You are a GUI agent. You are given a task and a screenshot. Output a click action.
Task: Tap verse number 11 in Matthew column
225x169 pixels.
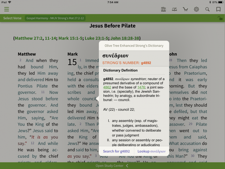point(43,92)
